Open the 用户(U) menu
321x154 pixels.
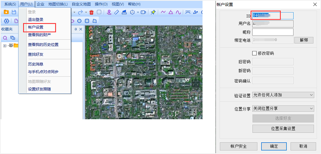26,4
